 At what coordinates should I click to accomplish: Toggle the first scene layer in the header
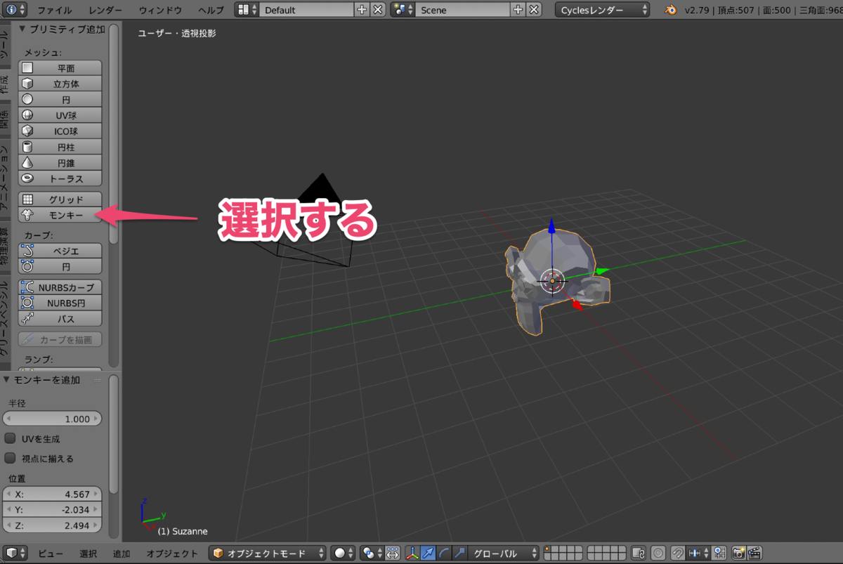coord(549,549)
